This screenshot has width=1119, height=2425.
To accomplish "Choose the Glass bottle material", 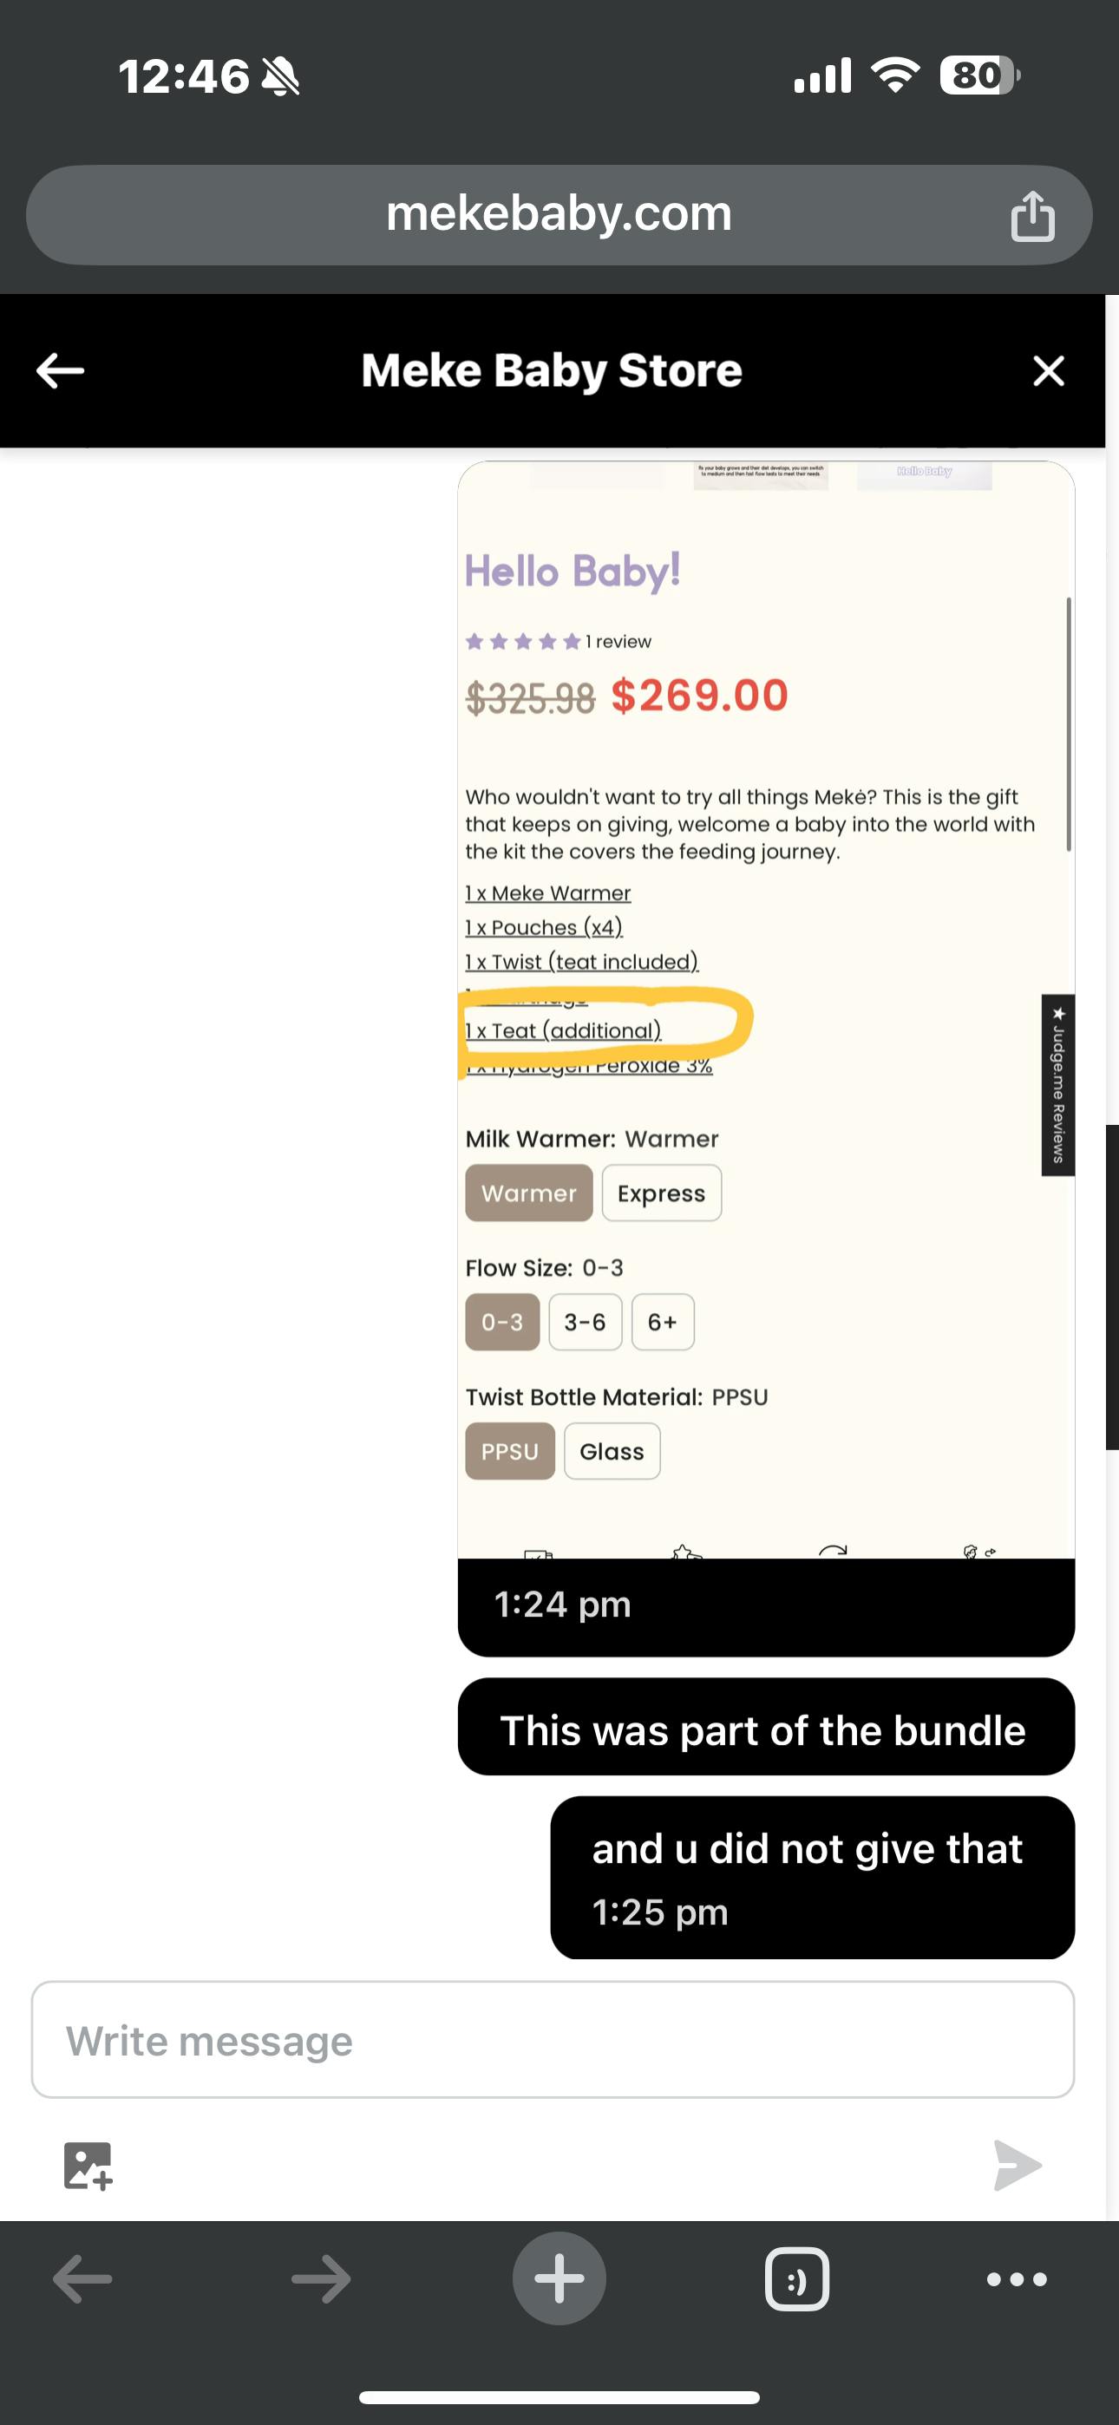I will [x=612, y=1451].
